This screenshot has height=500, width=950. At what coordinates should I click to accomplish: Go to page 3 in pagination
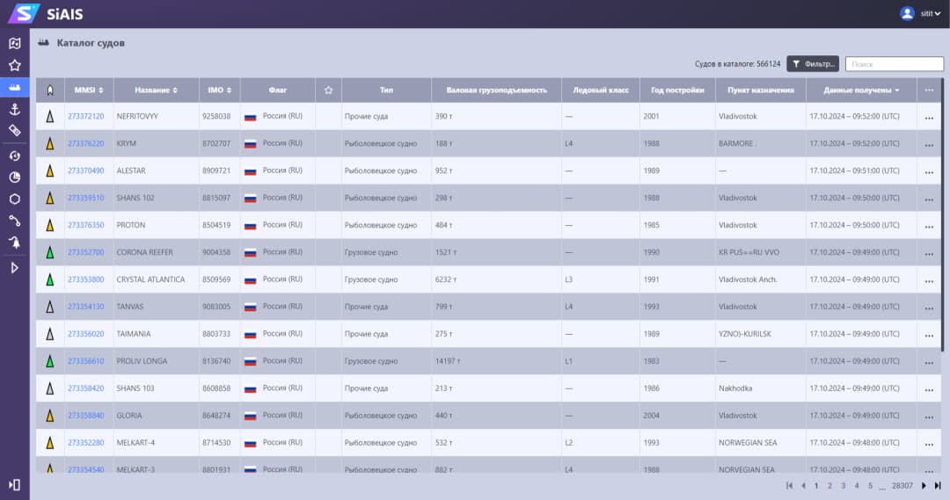(x=843, y=485)
